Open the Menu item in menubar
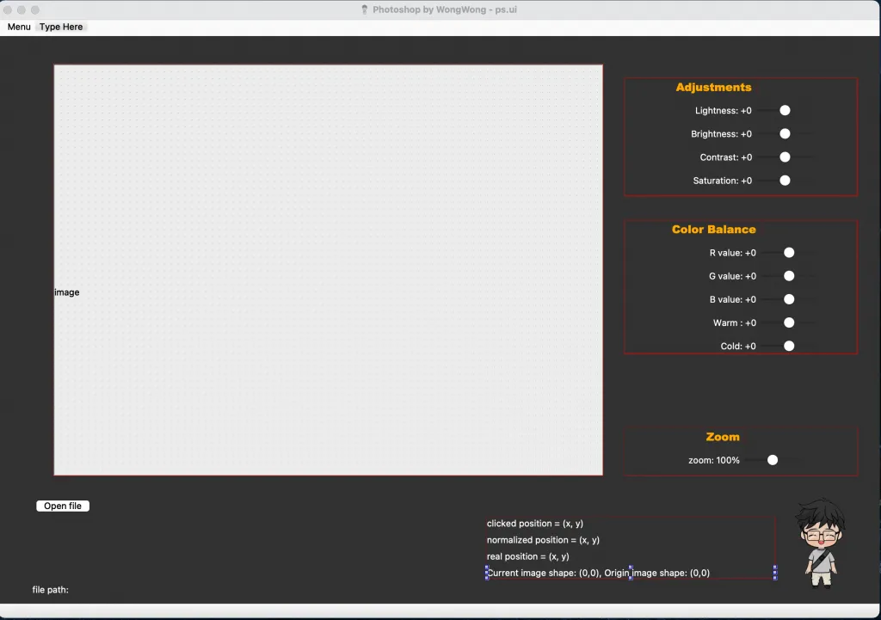Screen dimensions: 881x620 click(x=19, y=27)
